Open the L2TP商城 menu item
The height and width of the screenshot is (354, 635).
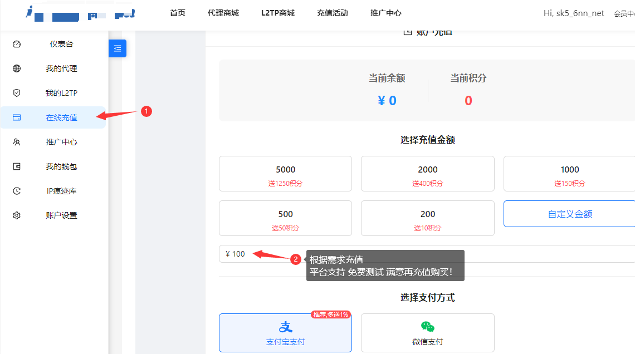click(x=277, y=13)
